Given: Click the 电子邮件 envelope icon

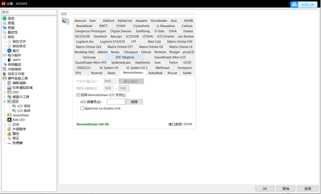Looking at the screenshot, I should (5, 55).
